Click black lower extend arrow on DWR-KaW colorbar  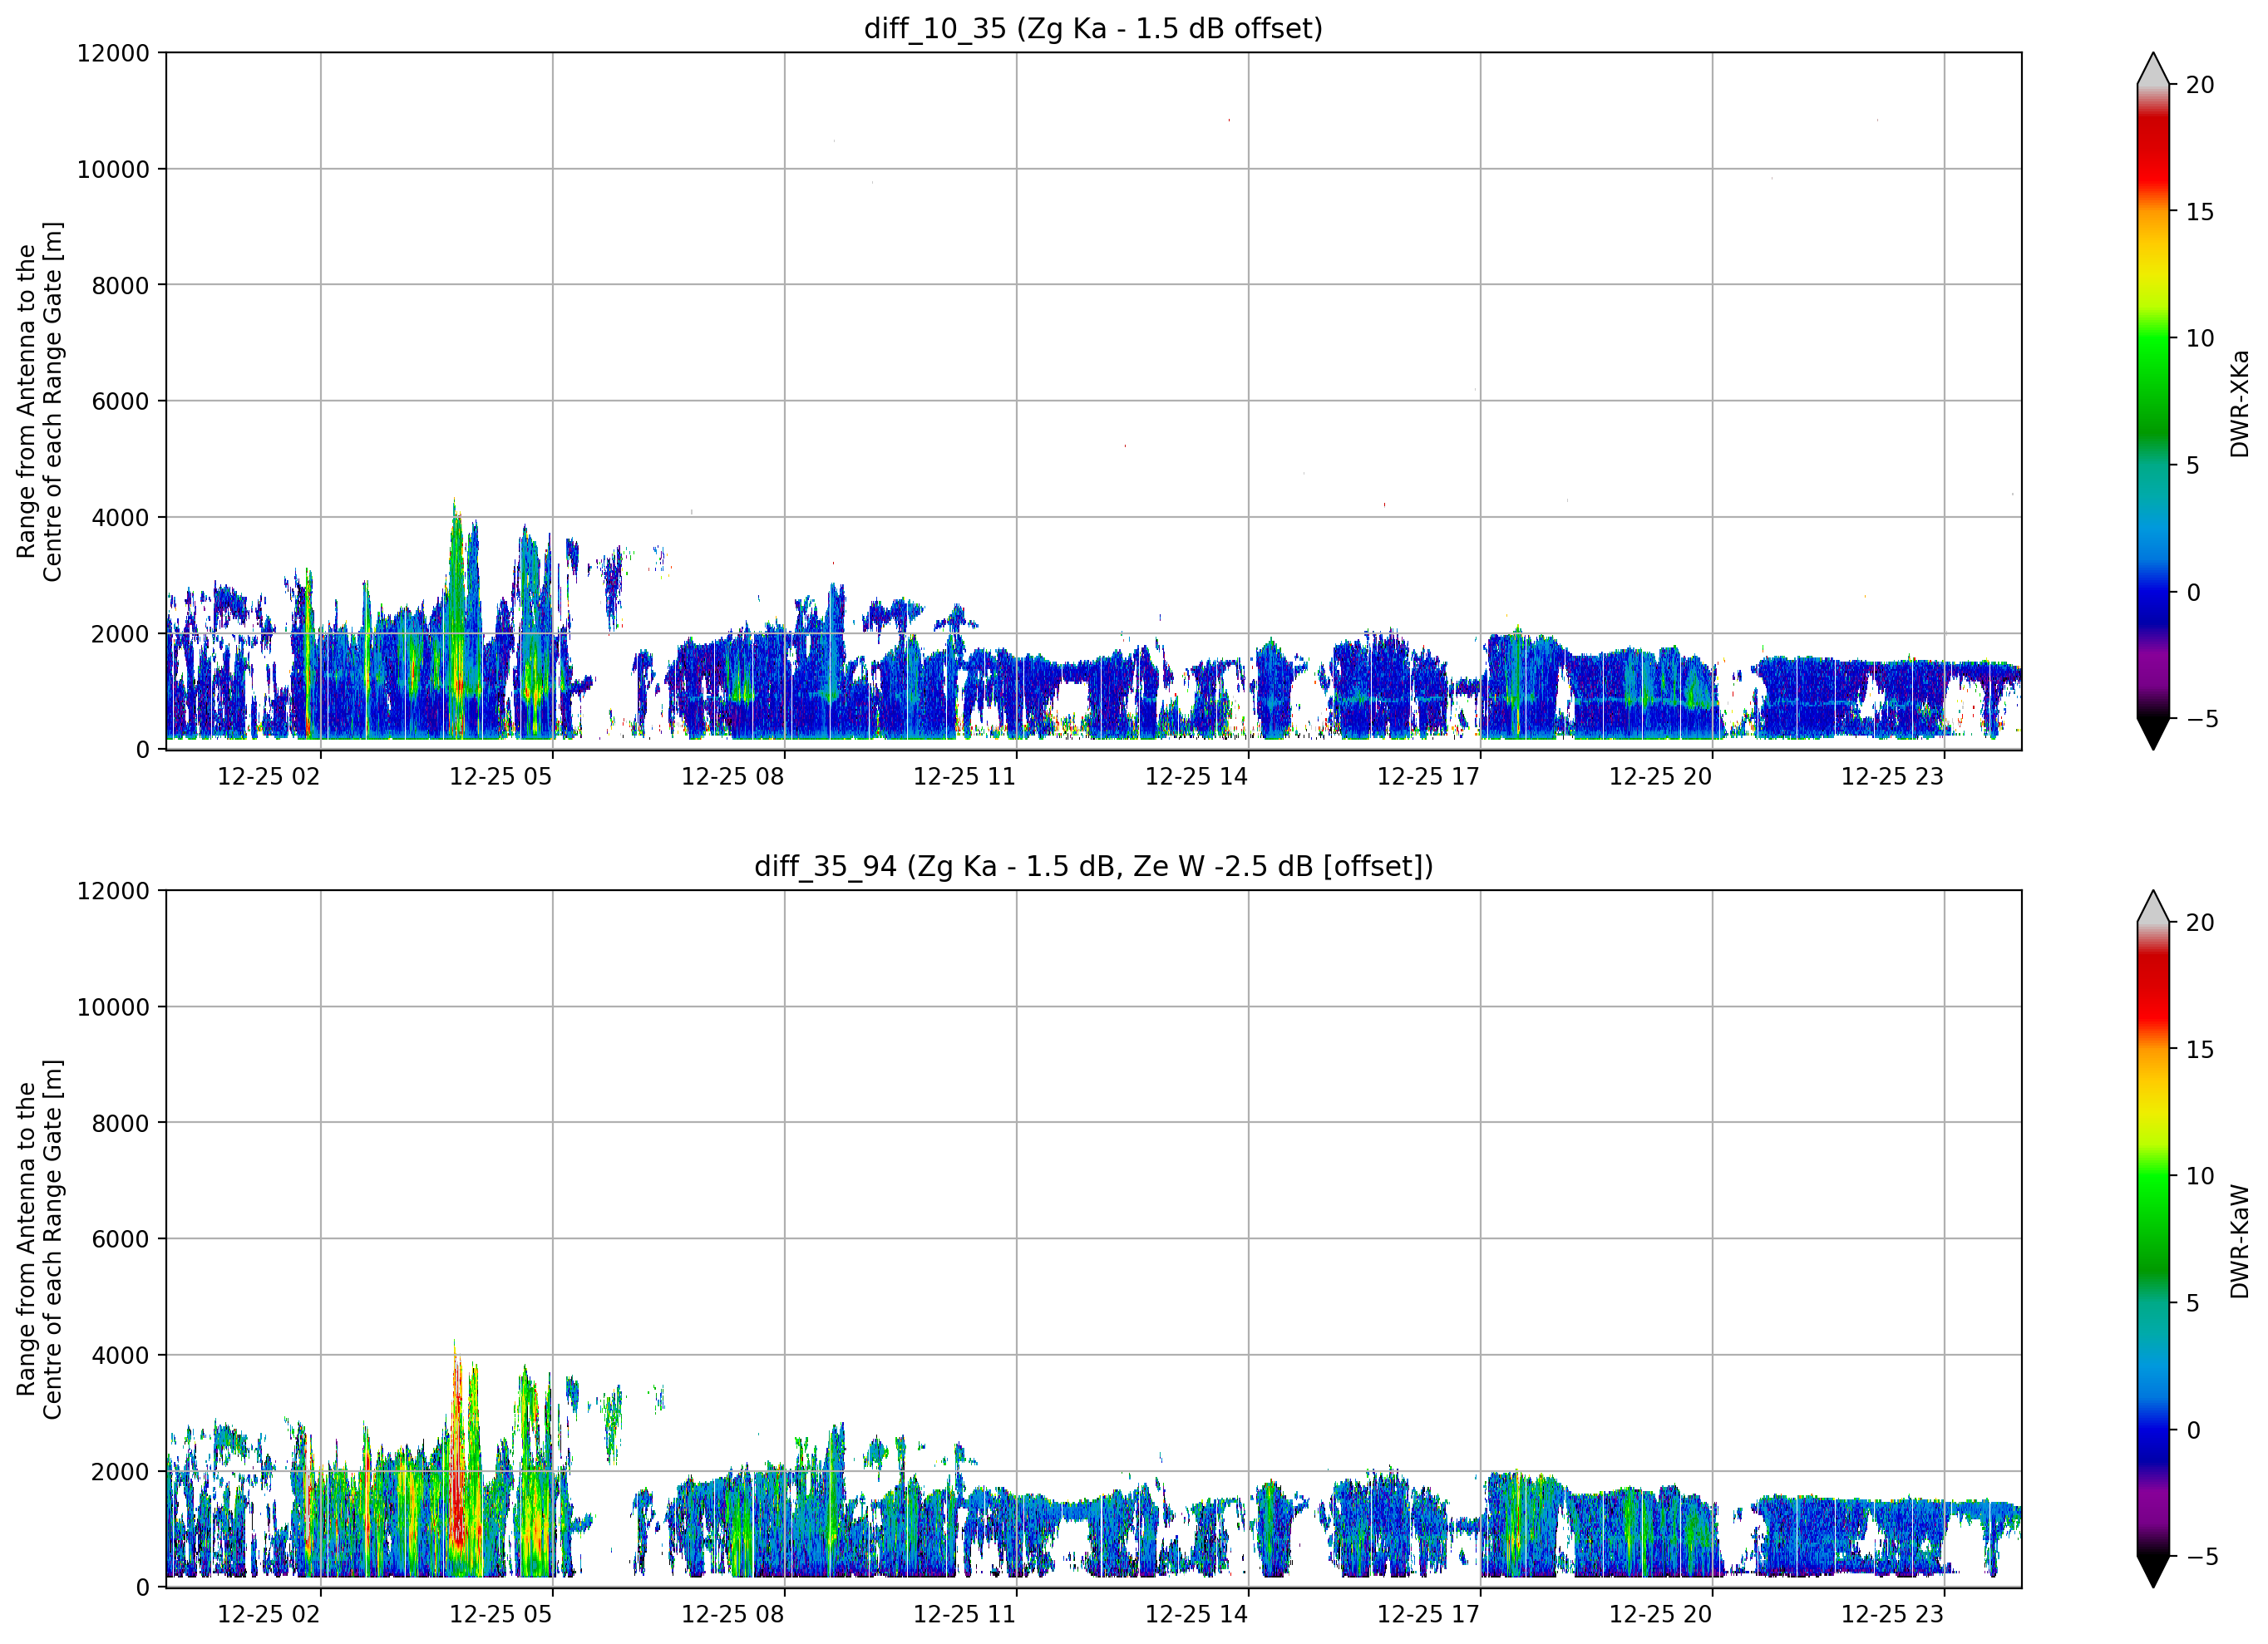point(2153,1571)
